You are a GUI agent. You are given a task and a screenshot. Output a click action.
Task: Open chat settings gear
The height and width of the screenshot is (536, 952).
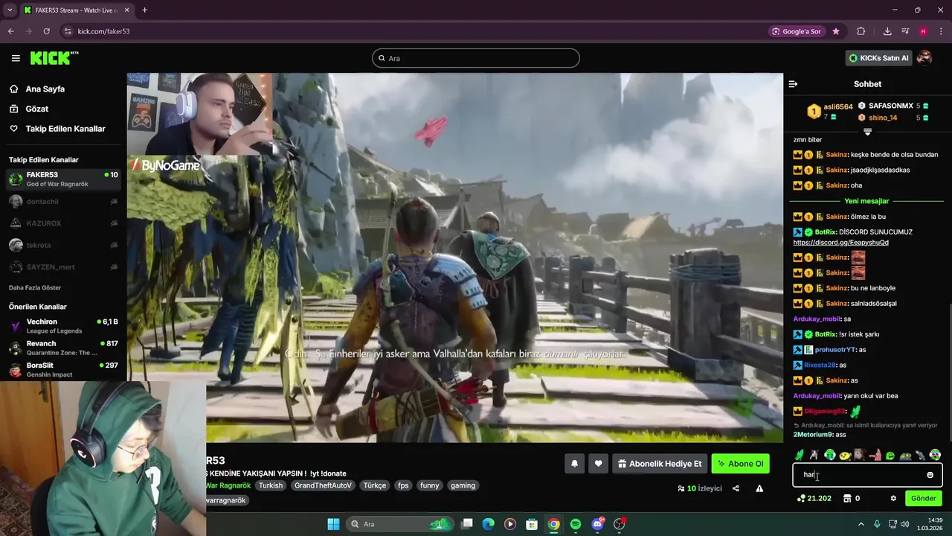(893, 498)
